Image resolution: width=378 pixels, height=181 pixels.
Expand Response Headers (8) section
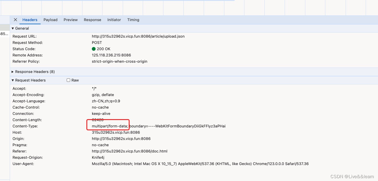(33, 72)
